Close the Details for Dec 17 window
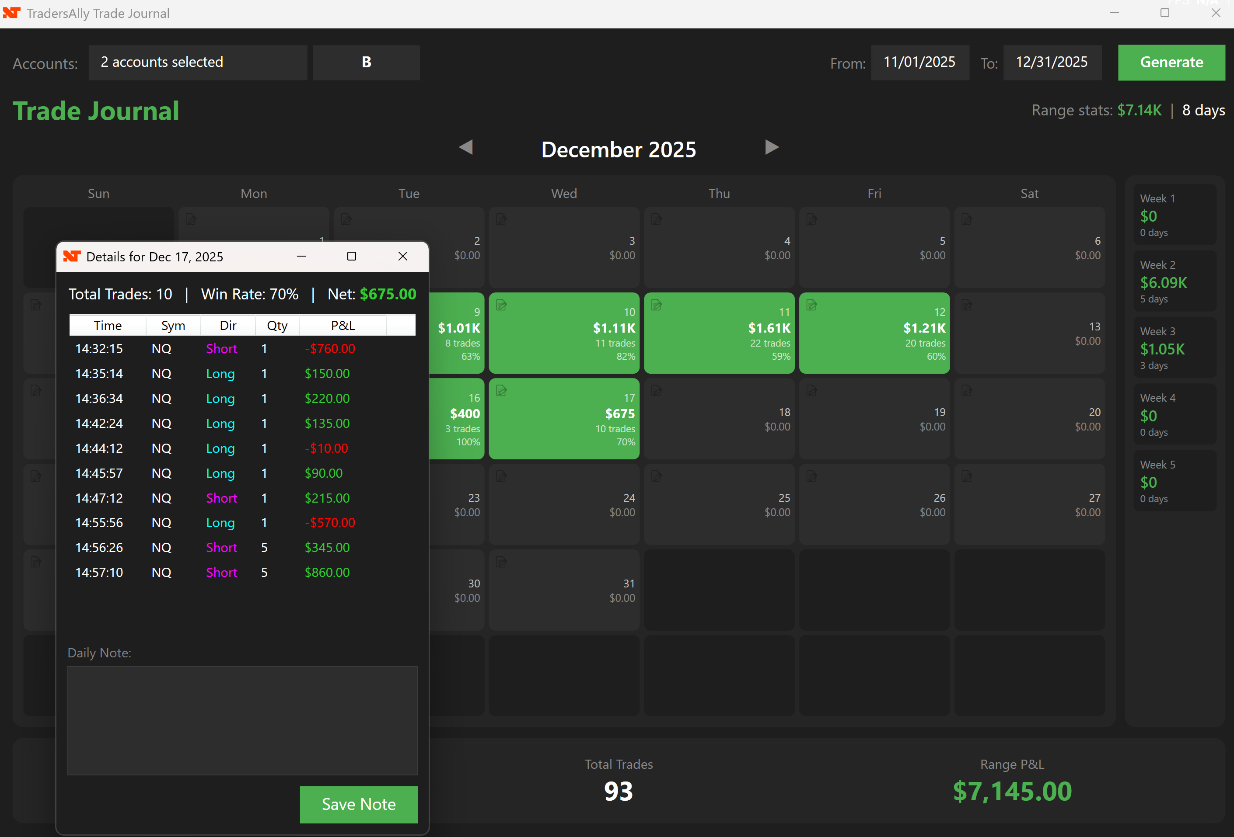 coord(402,257)
